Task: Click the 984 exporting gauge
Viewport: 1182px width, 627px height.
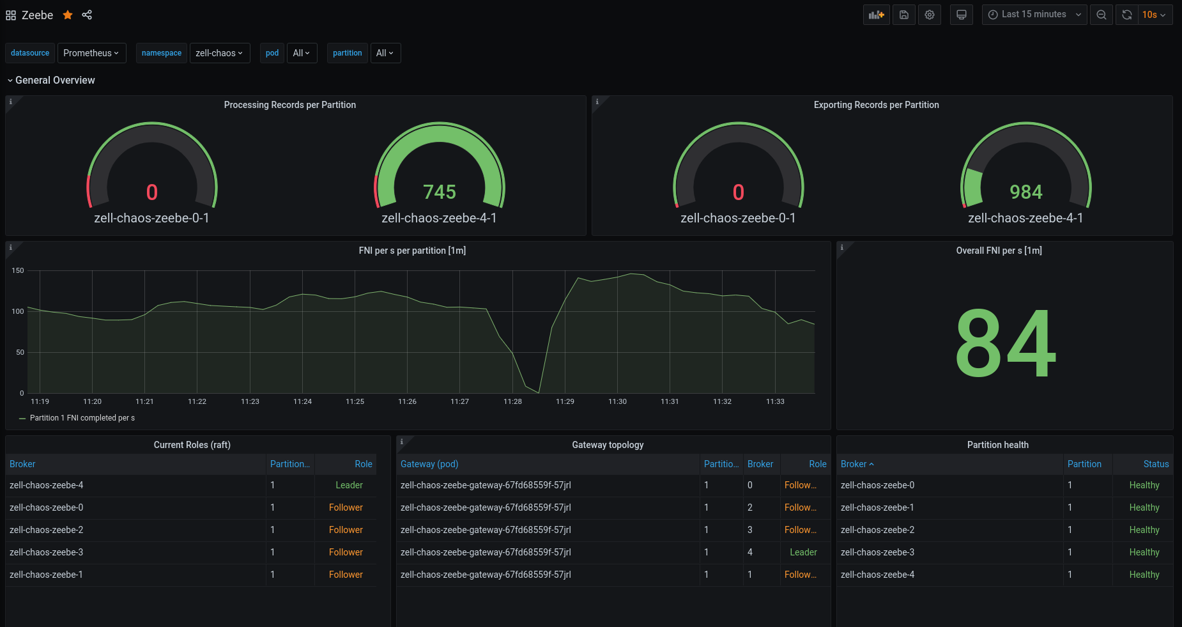Action: click(x=1026, y=166)
